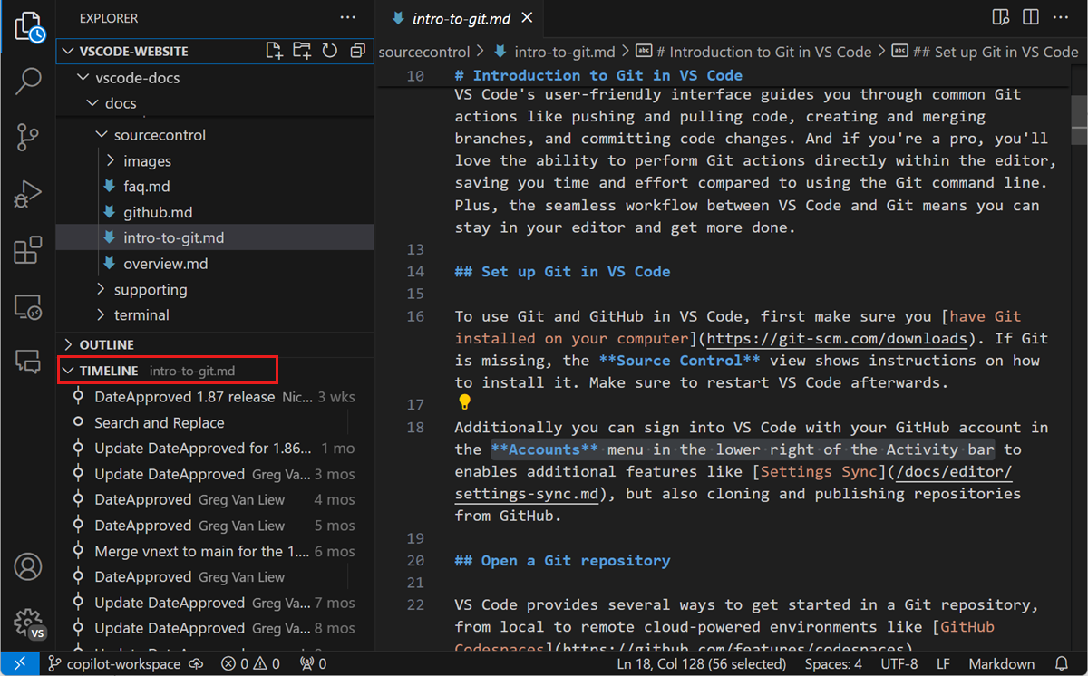Open the Search view

coord(27,82)
